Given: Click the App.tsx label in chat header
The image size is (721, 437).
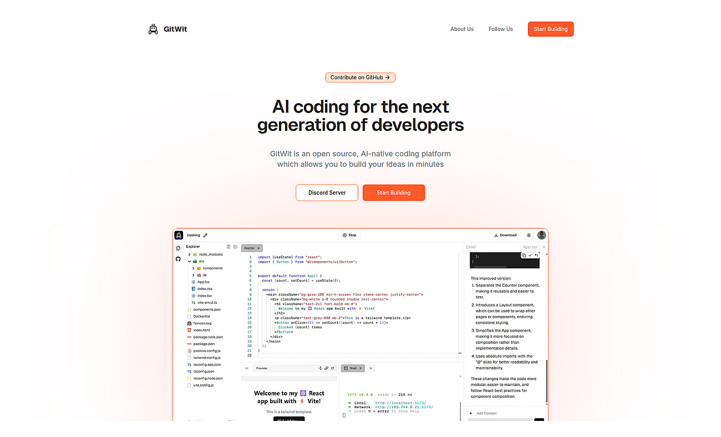Looking at the screenshot, I should (530, 247).
